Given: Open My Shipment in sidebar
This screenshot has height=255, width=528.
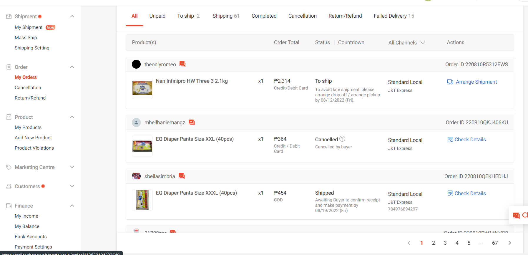Looking at the screenshot, I should (x=29, y=27).
